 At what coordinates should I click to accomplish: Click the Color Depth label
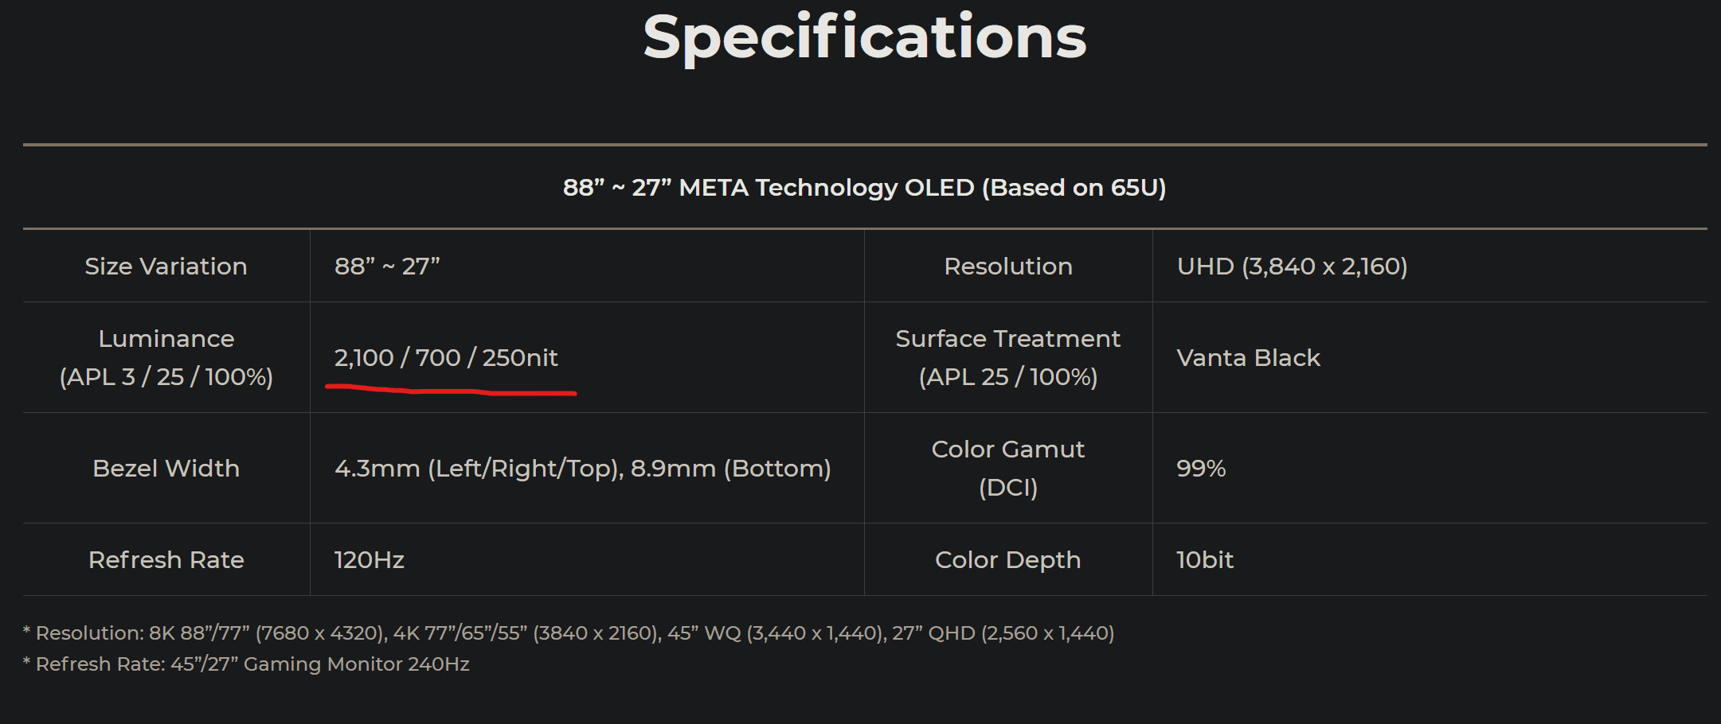(1008, 560)
